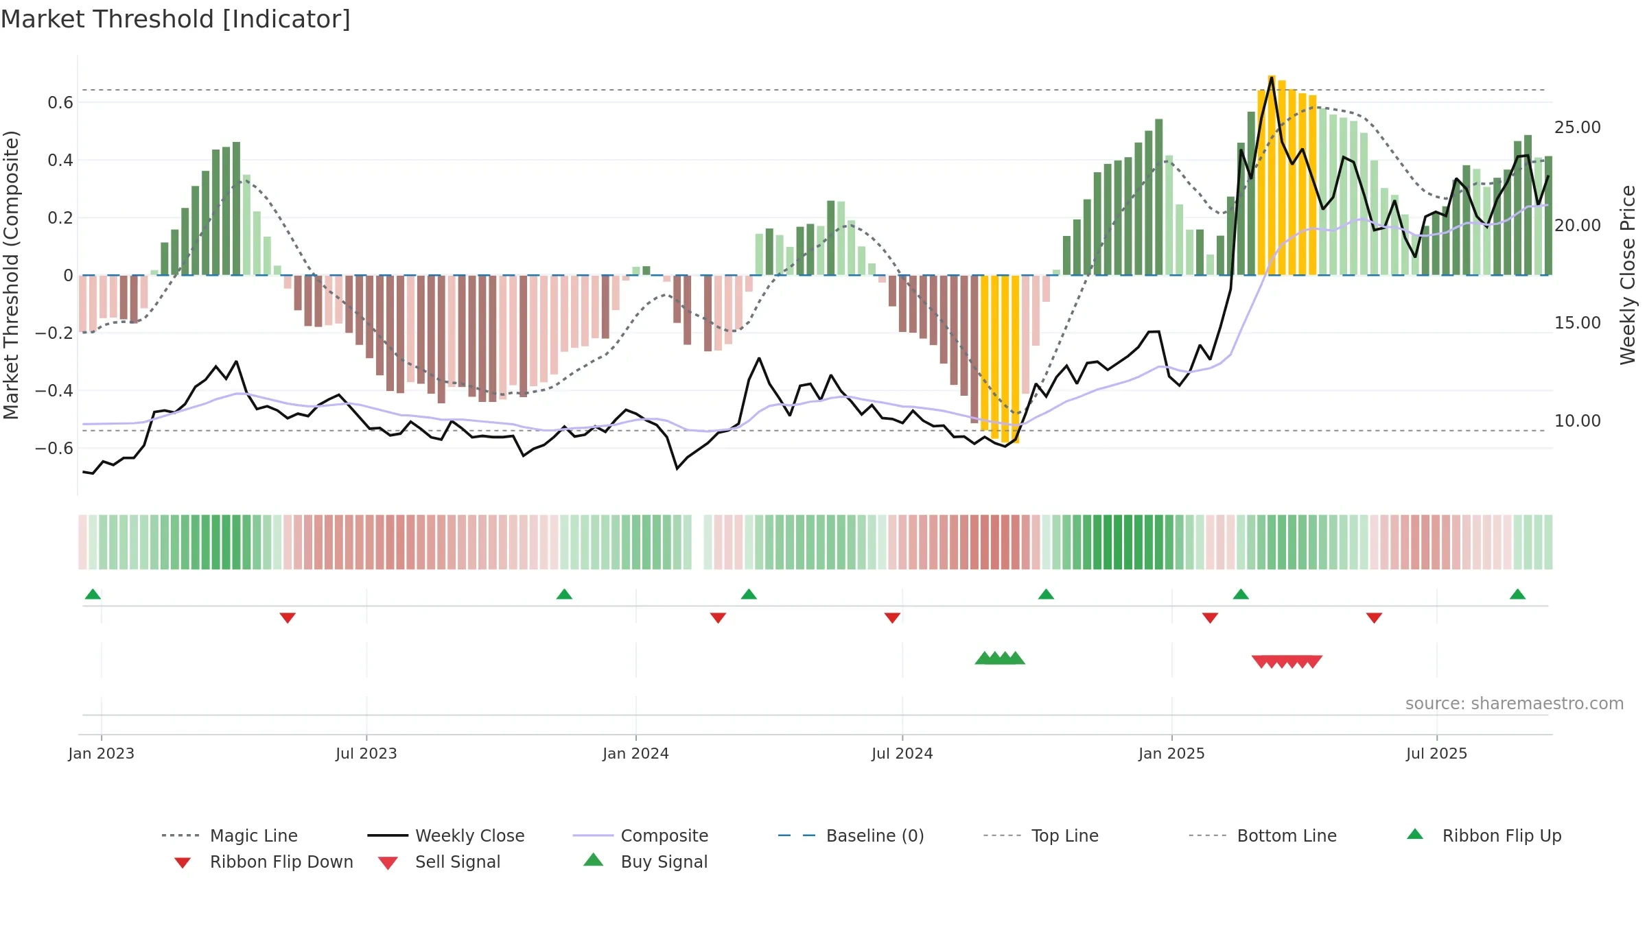The image size is (1647, 926).
Task: Click the −0.6 composite axis label
Action: click(x=54, y=449)
